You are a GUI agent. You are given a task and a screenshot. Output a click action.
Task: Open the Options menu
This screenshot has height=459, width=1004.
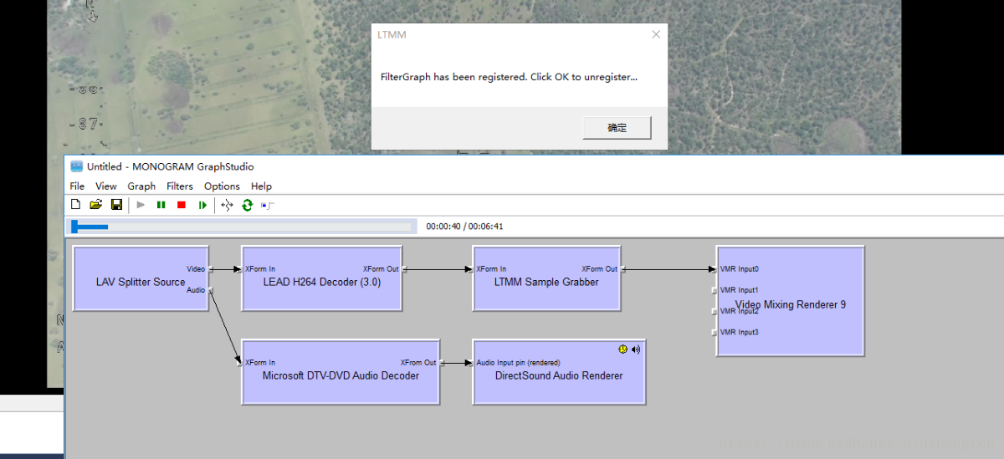click(222, 186)
